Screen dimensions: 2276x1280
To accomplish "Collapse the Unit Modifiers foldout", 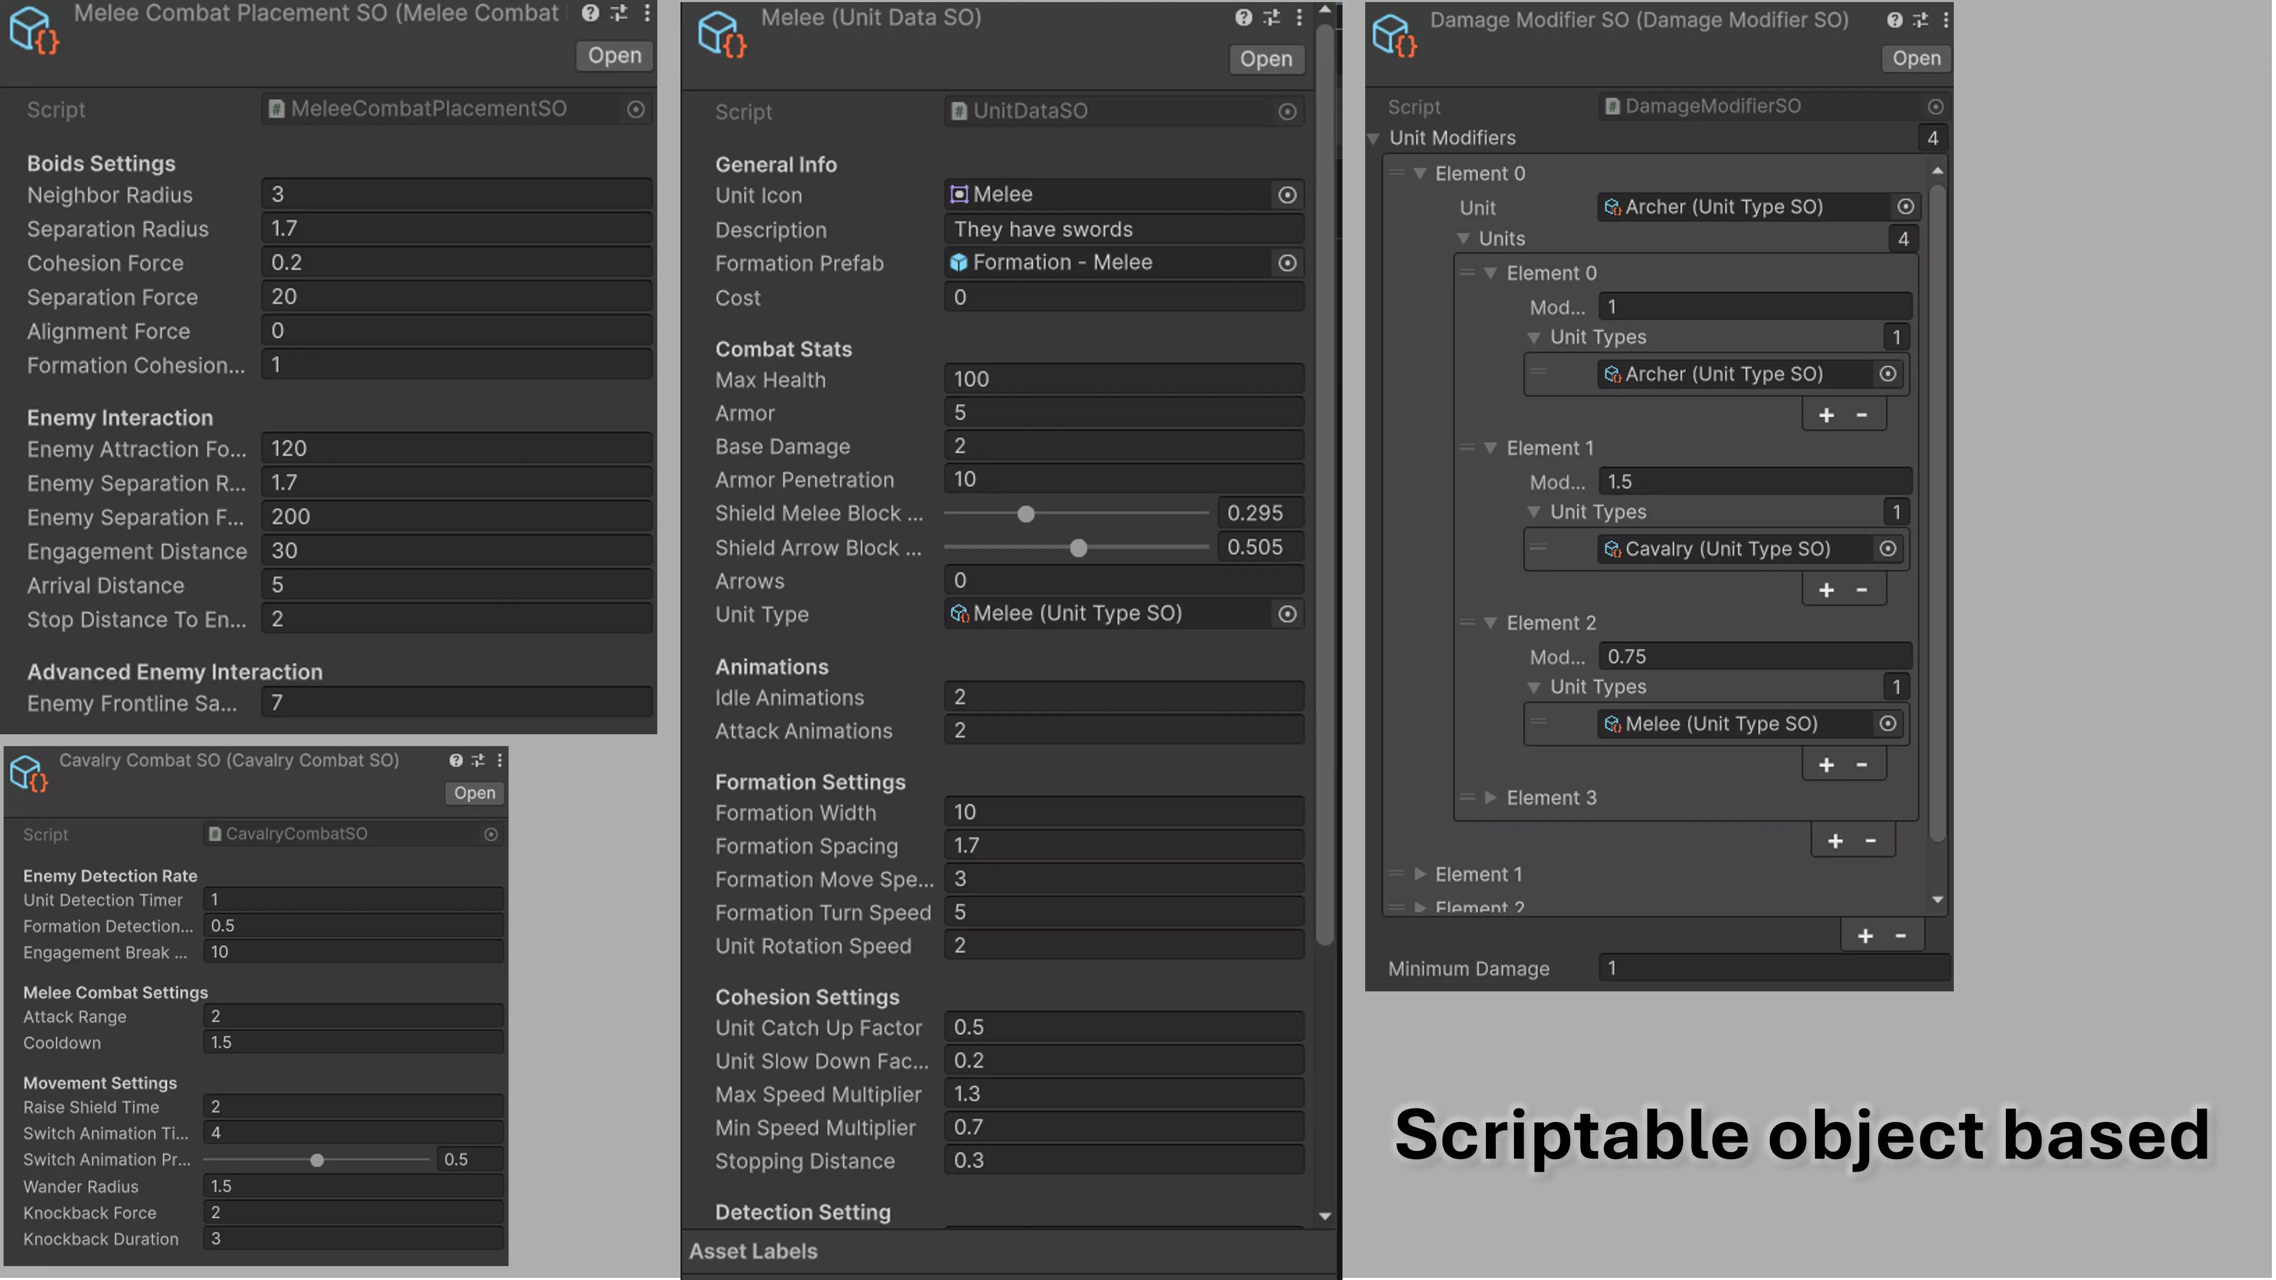I will (1373, 139).
